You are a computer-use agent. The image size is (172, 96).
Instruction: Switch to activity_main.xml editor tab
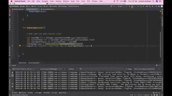click(x=18, y=9)
